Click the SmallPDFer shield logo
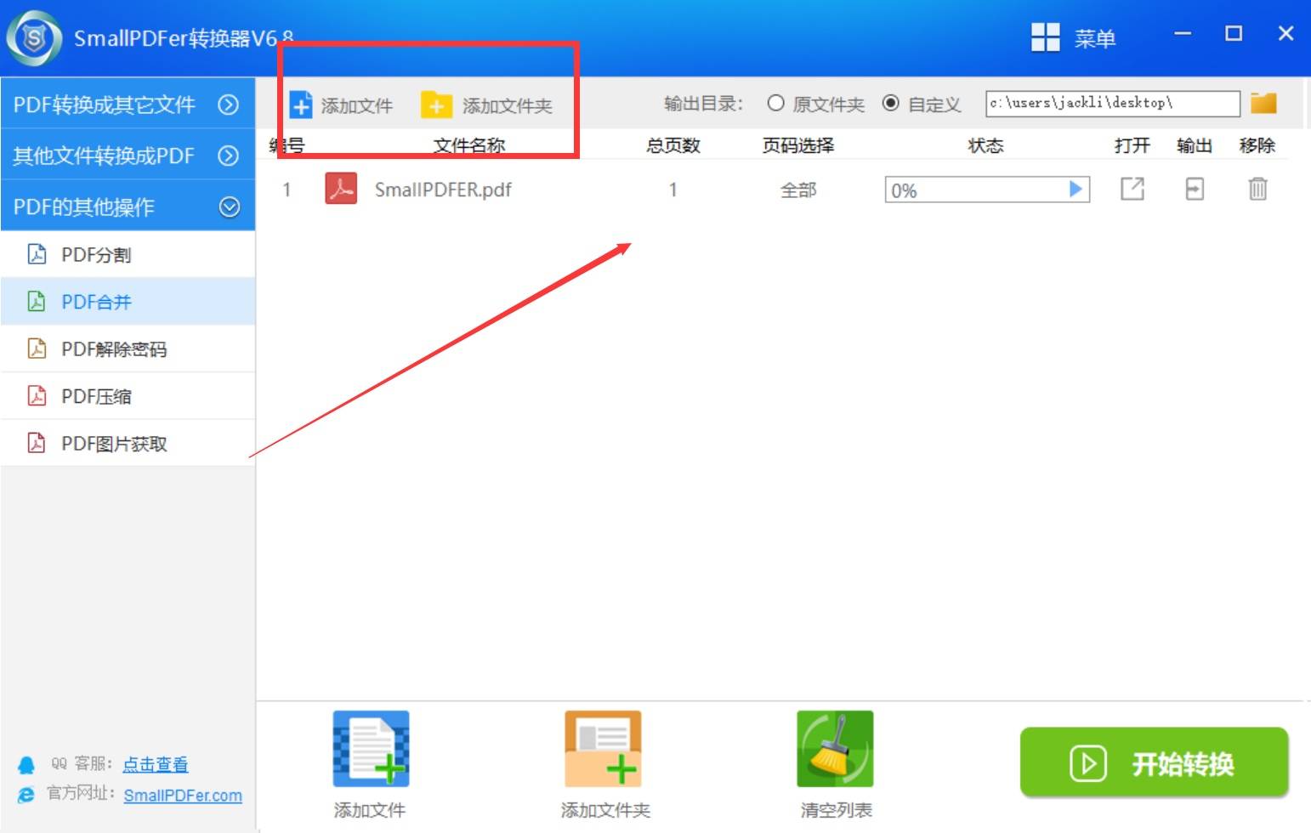The image size is (1311, 833). tap(34, 38)
